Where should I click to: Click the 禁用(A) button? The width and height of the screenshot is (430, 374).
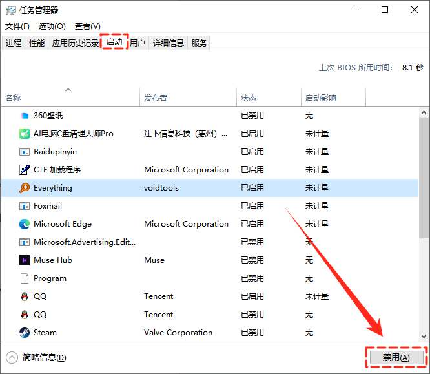[x=396, y=358]
